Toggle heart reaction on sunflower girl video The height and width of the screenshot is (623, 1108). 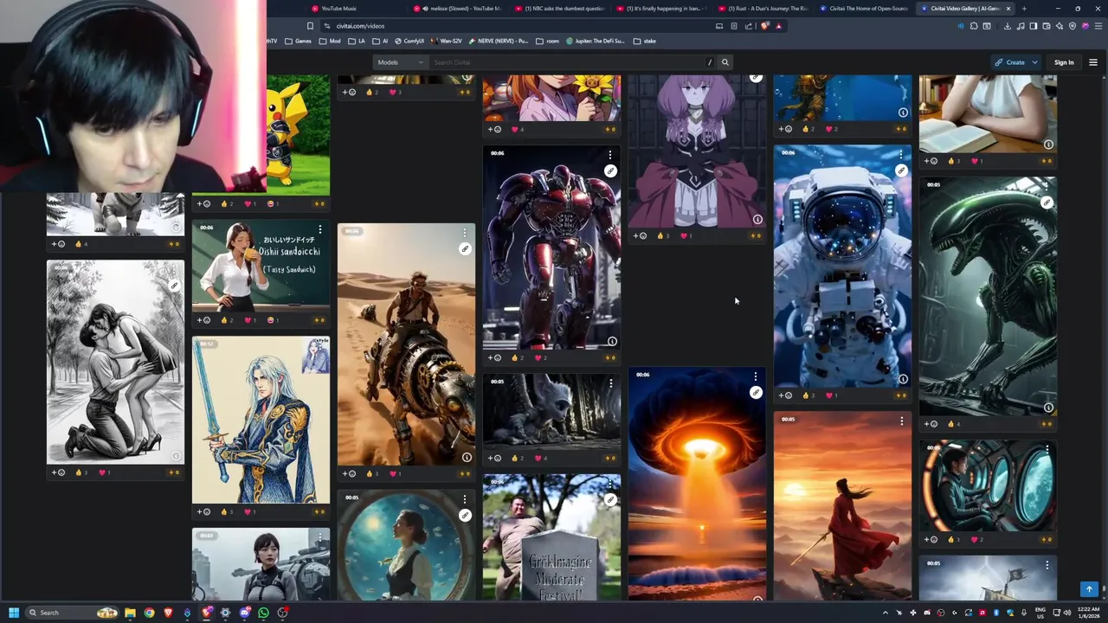tap(518, 129)
